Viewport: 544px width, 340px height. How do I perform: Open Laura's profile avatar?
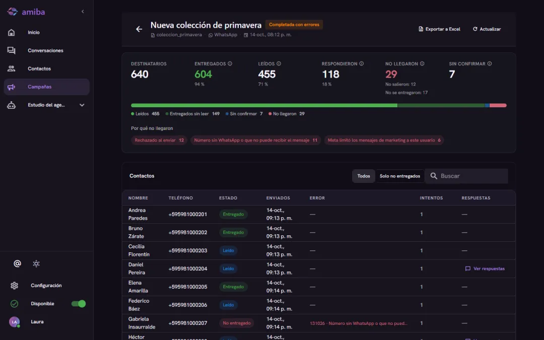tap(14, 322)
